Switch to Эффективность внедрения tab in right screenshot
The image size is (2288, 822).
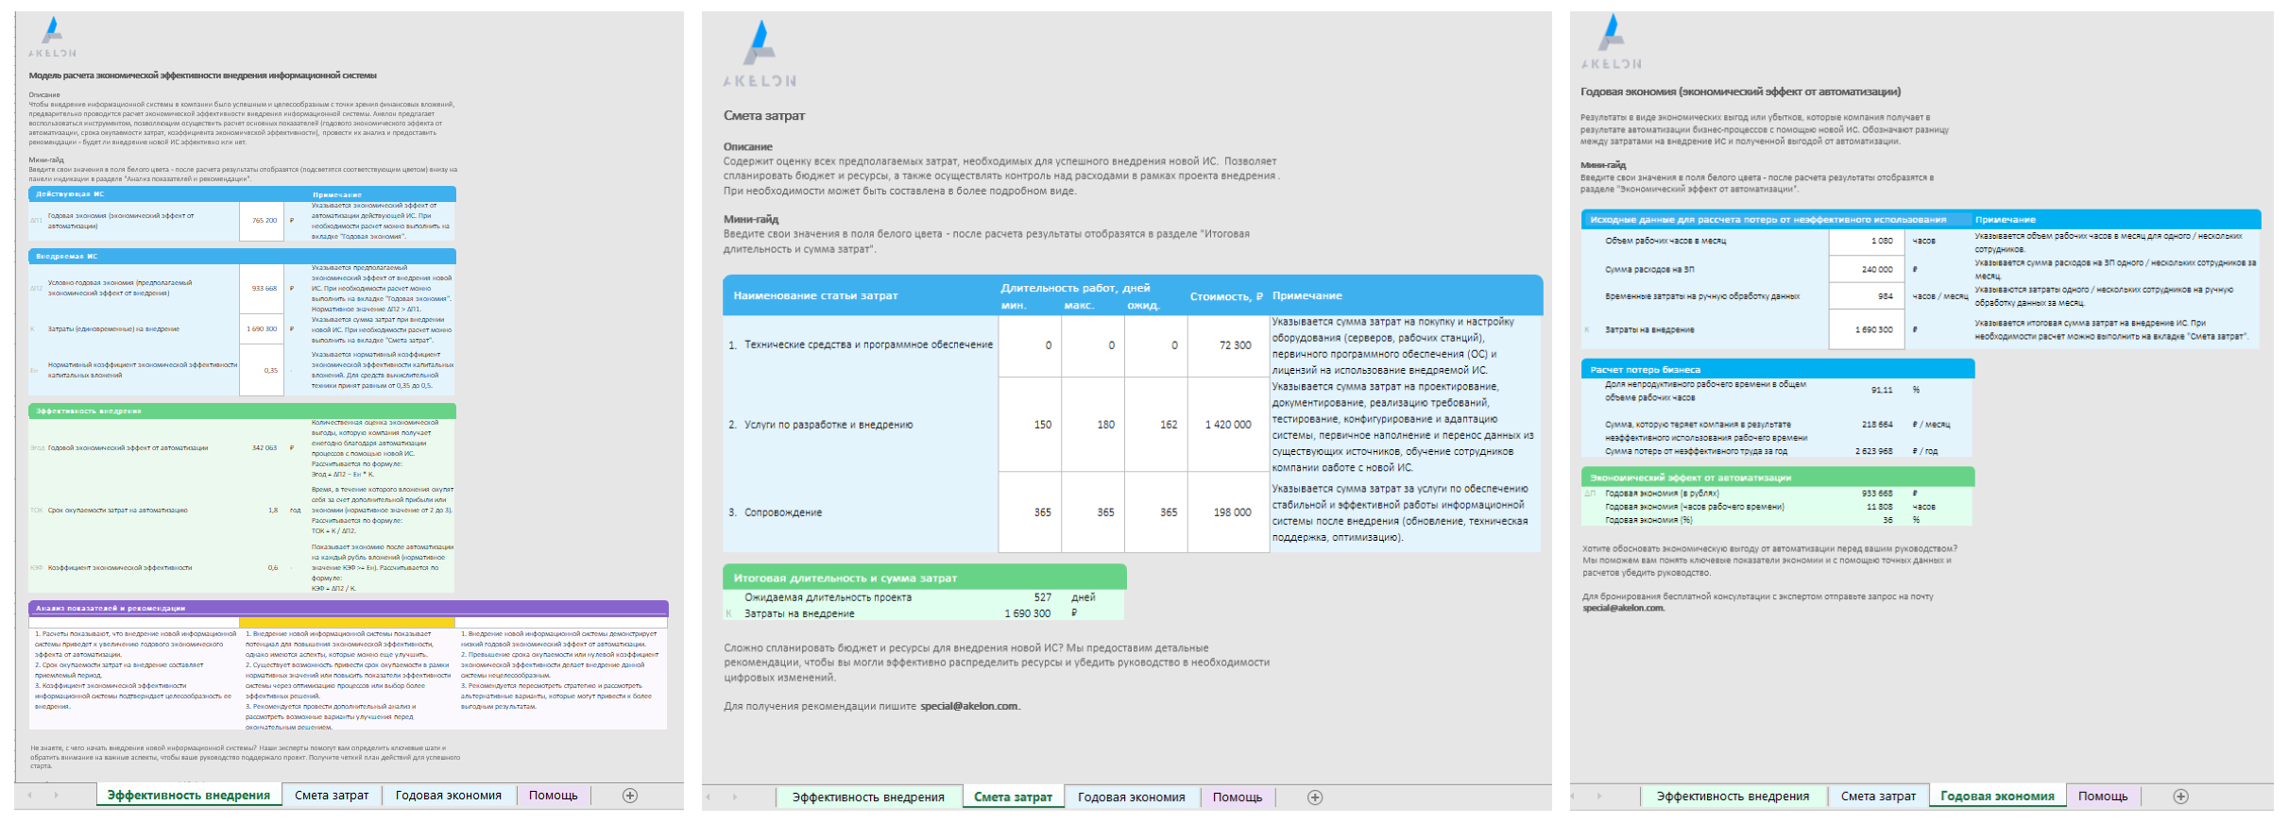1733,797
